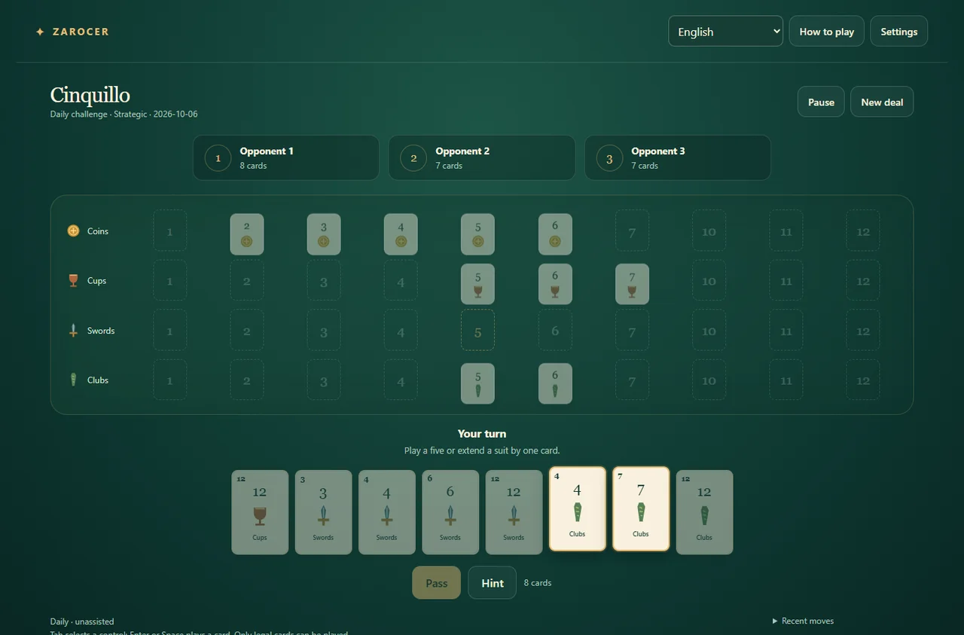Screen dimensions: 964x635
Task: Click the Coins suit icon
Action: (x=73, y=230)
